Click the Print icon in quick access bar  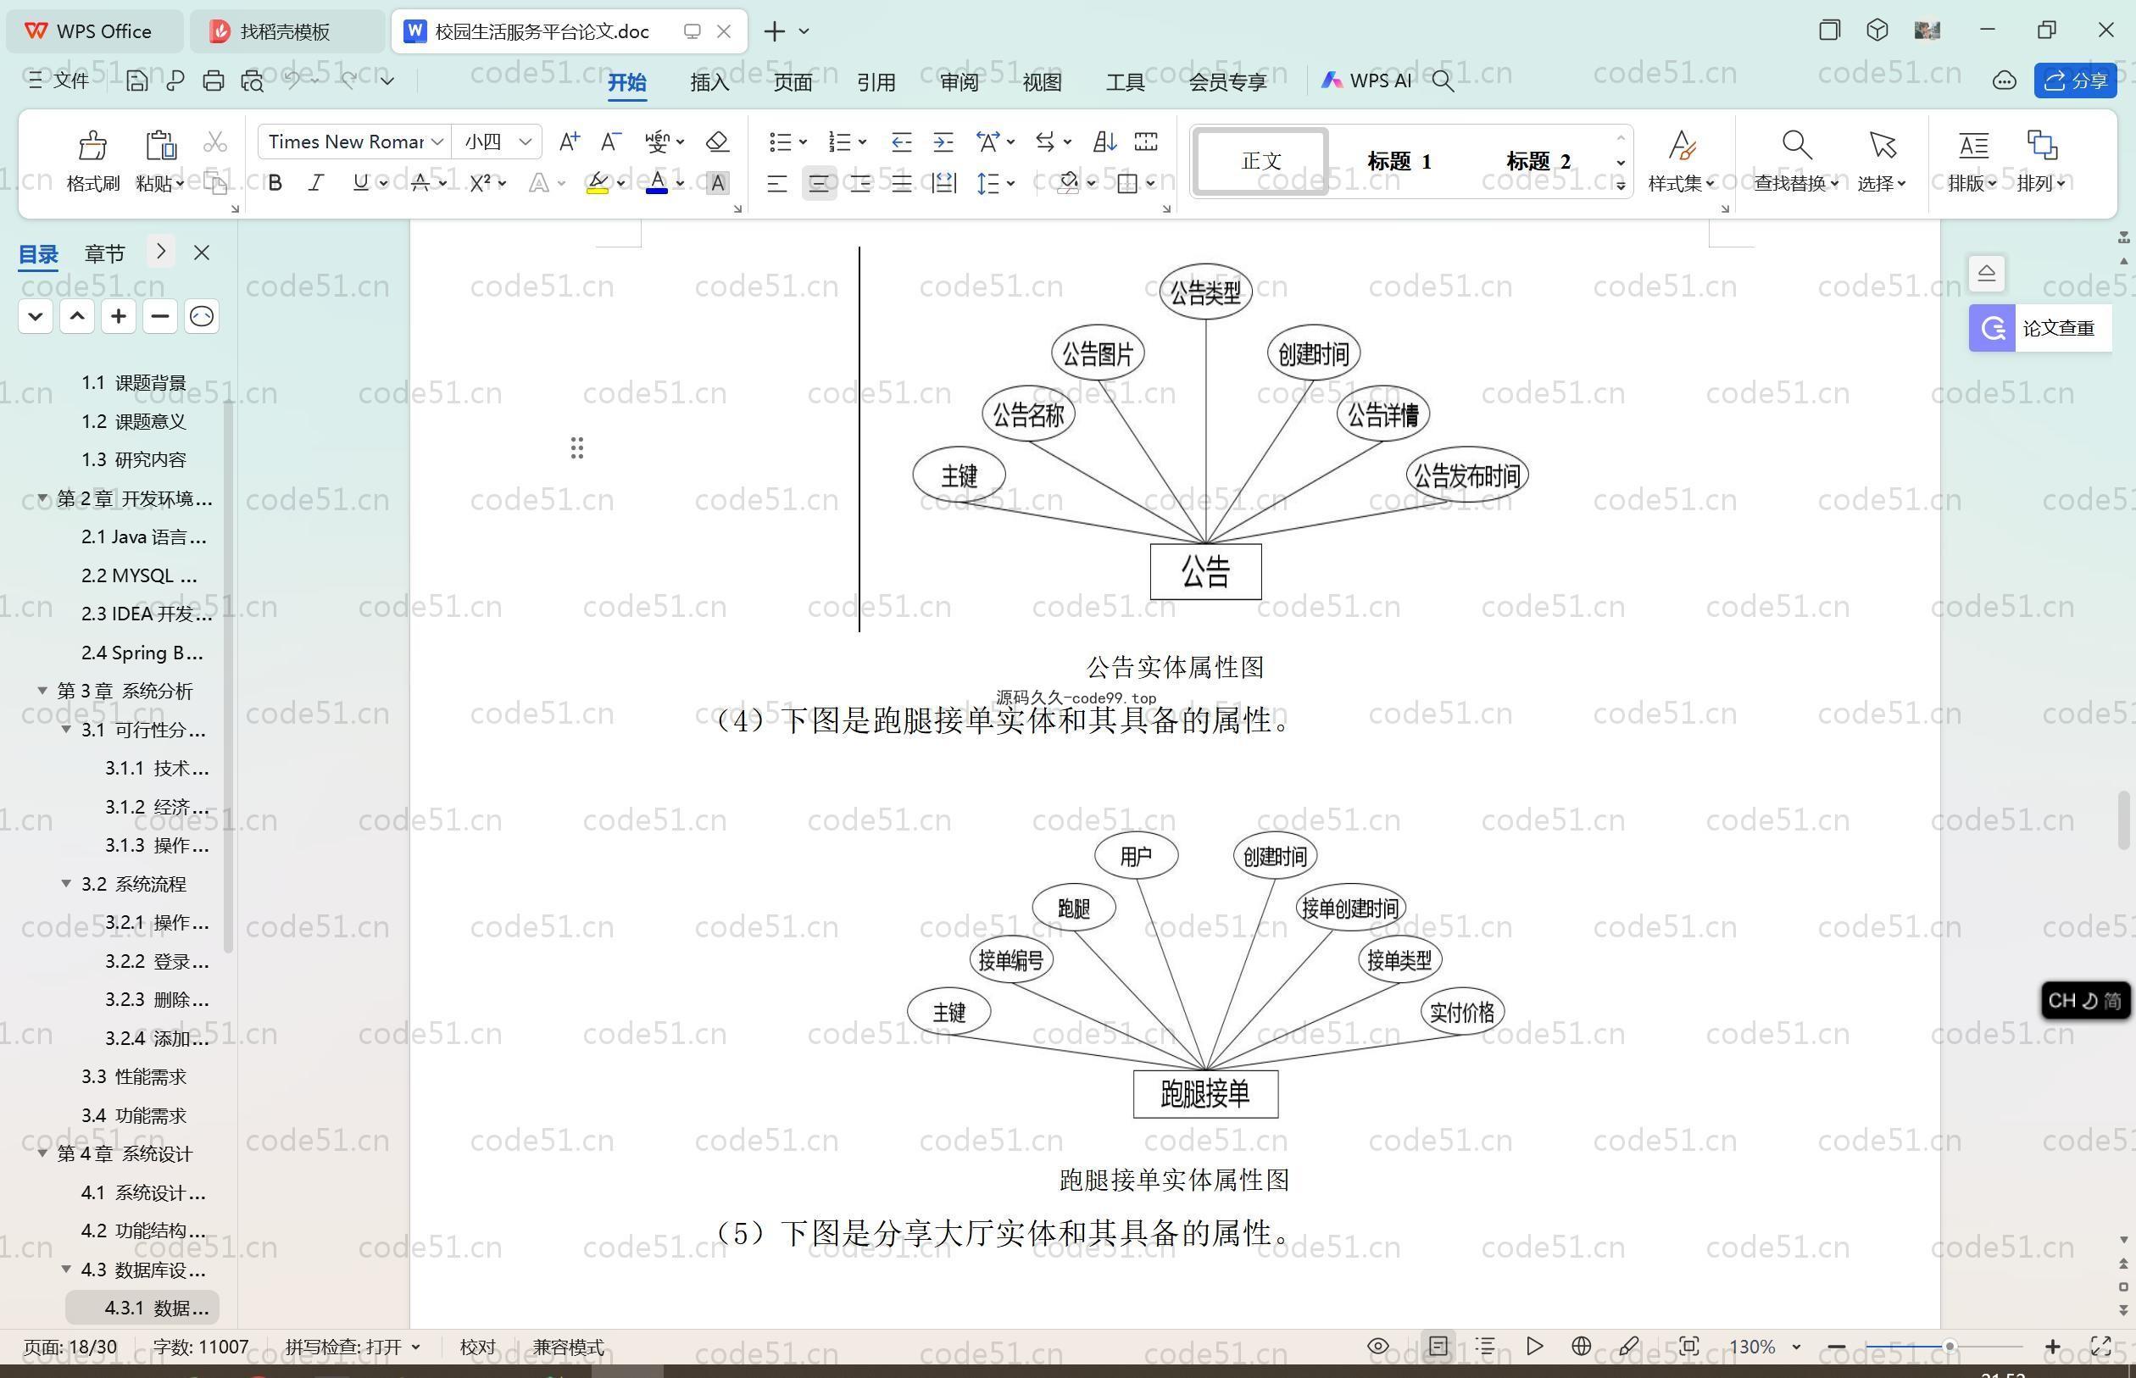click(x=213, y=81)
